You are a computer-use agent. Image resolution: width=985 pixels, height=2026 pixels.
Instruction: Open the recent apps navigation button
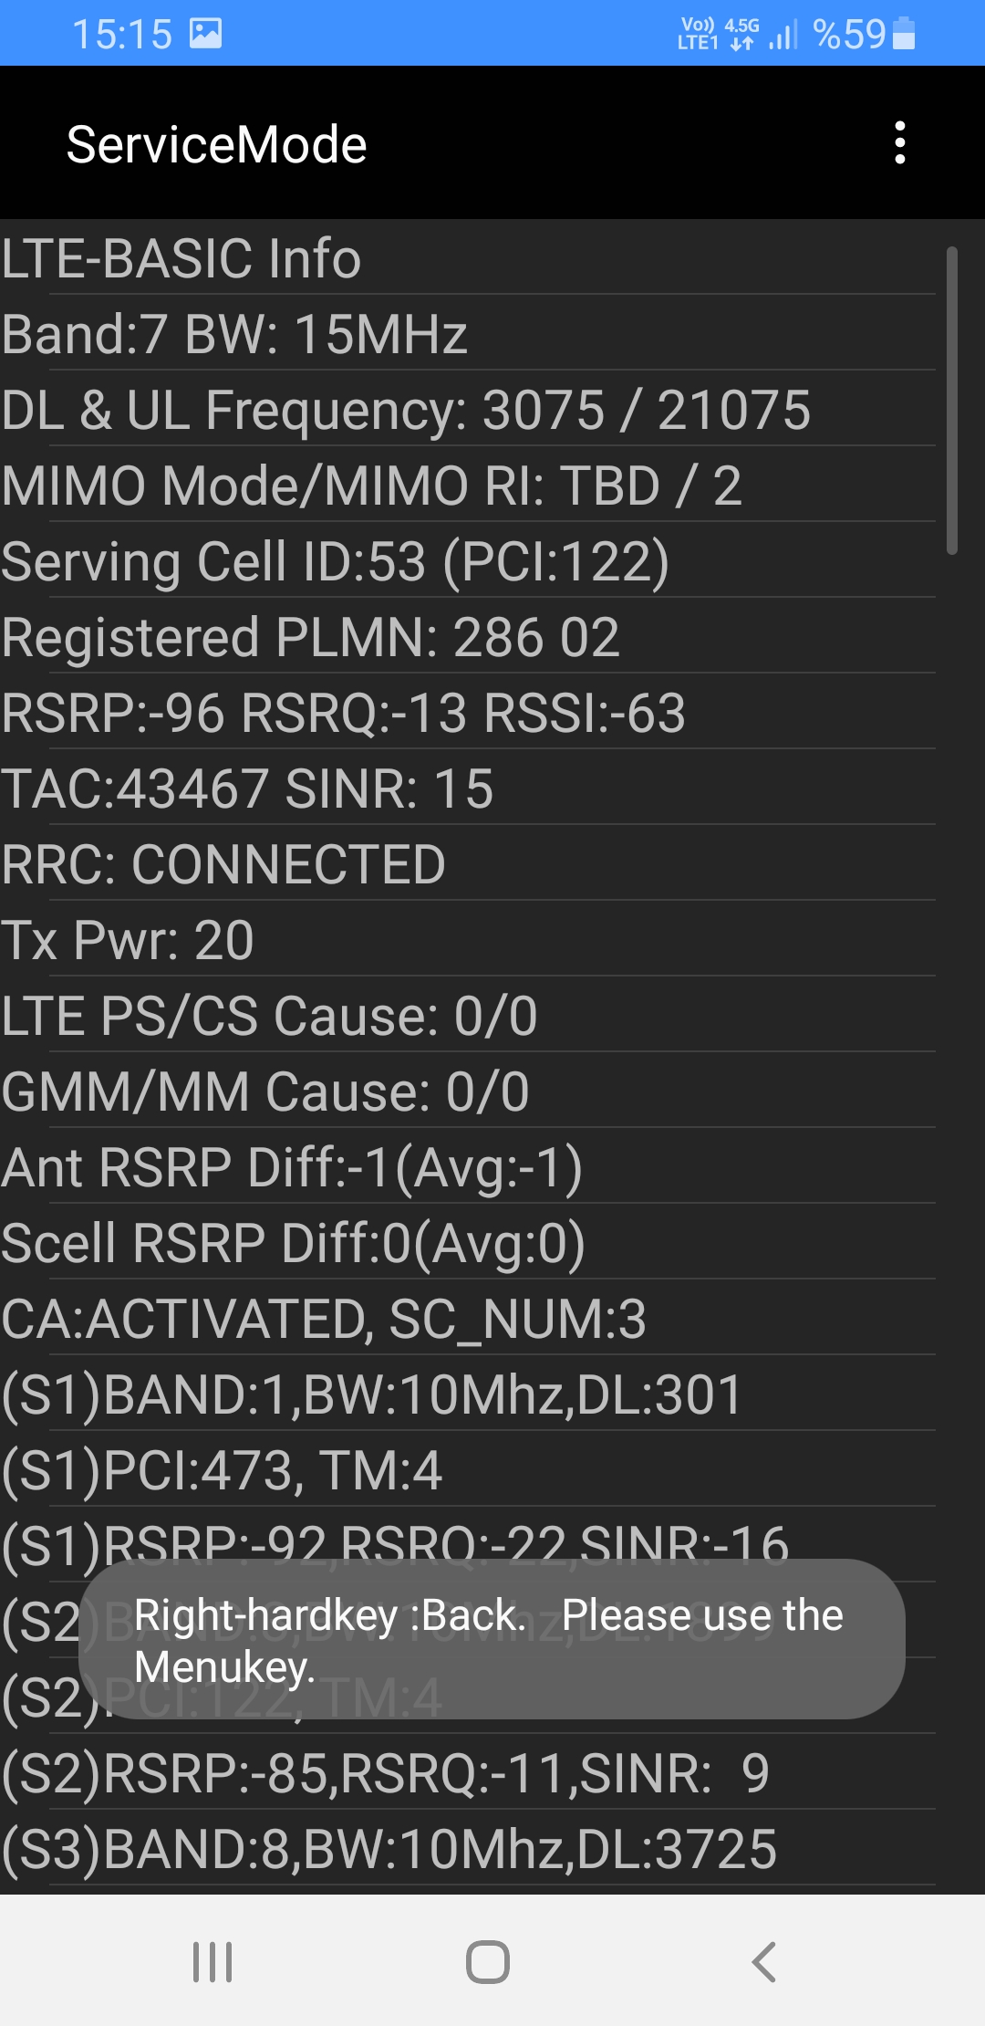click(213, 1961)
